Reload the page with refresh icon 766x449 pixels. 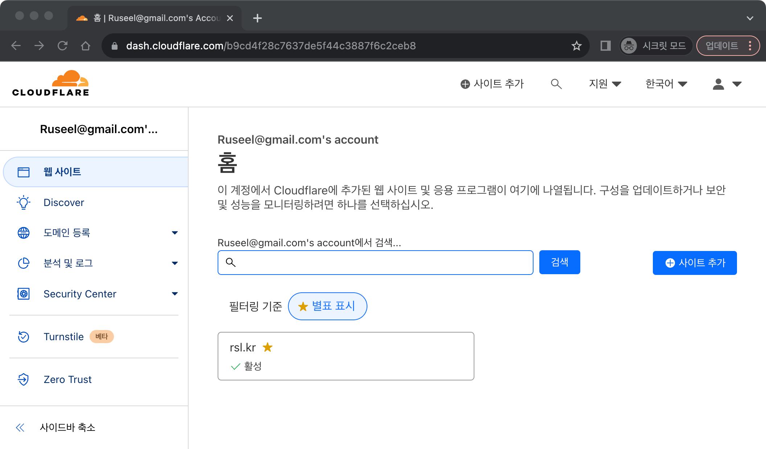(x=62, y=46)
